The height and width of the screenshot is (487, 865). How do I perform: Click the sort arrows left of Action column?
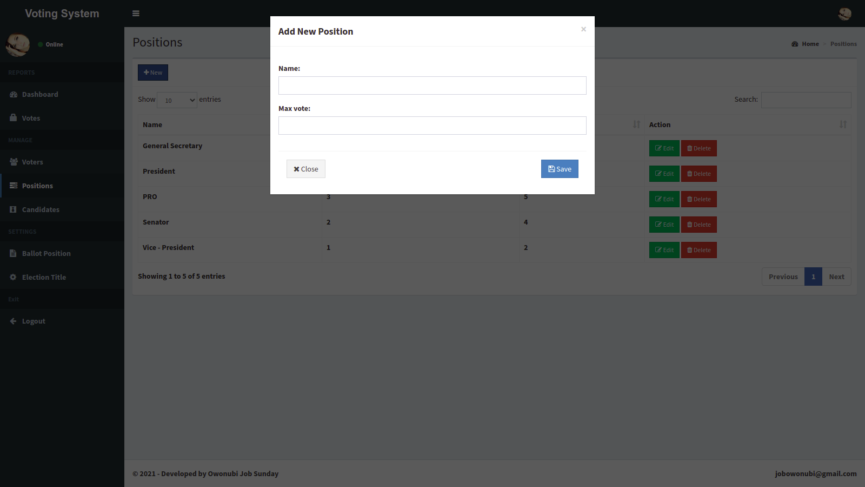[x=636, y=124]
